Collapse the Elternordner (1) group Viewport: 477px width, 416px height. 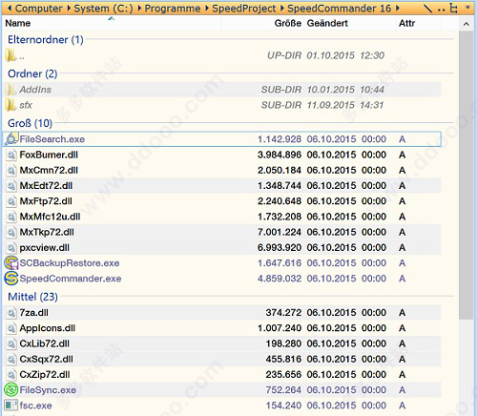(46, 39)
